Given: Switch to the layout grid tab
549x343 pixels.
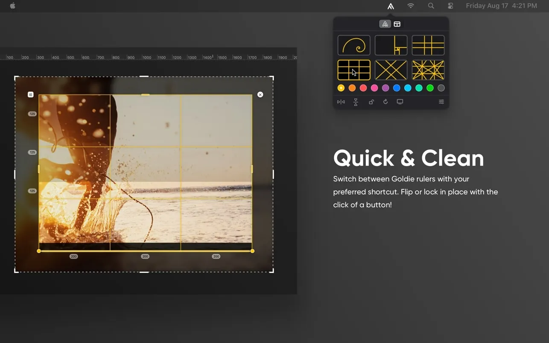Looking at the screenshot, I should 397,24.
